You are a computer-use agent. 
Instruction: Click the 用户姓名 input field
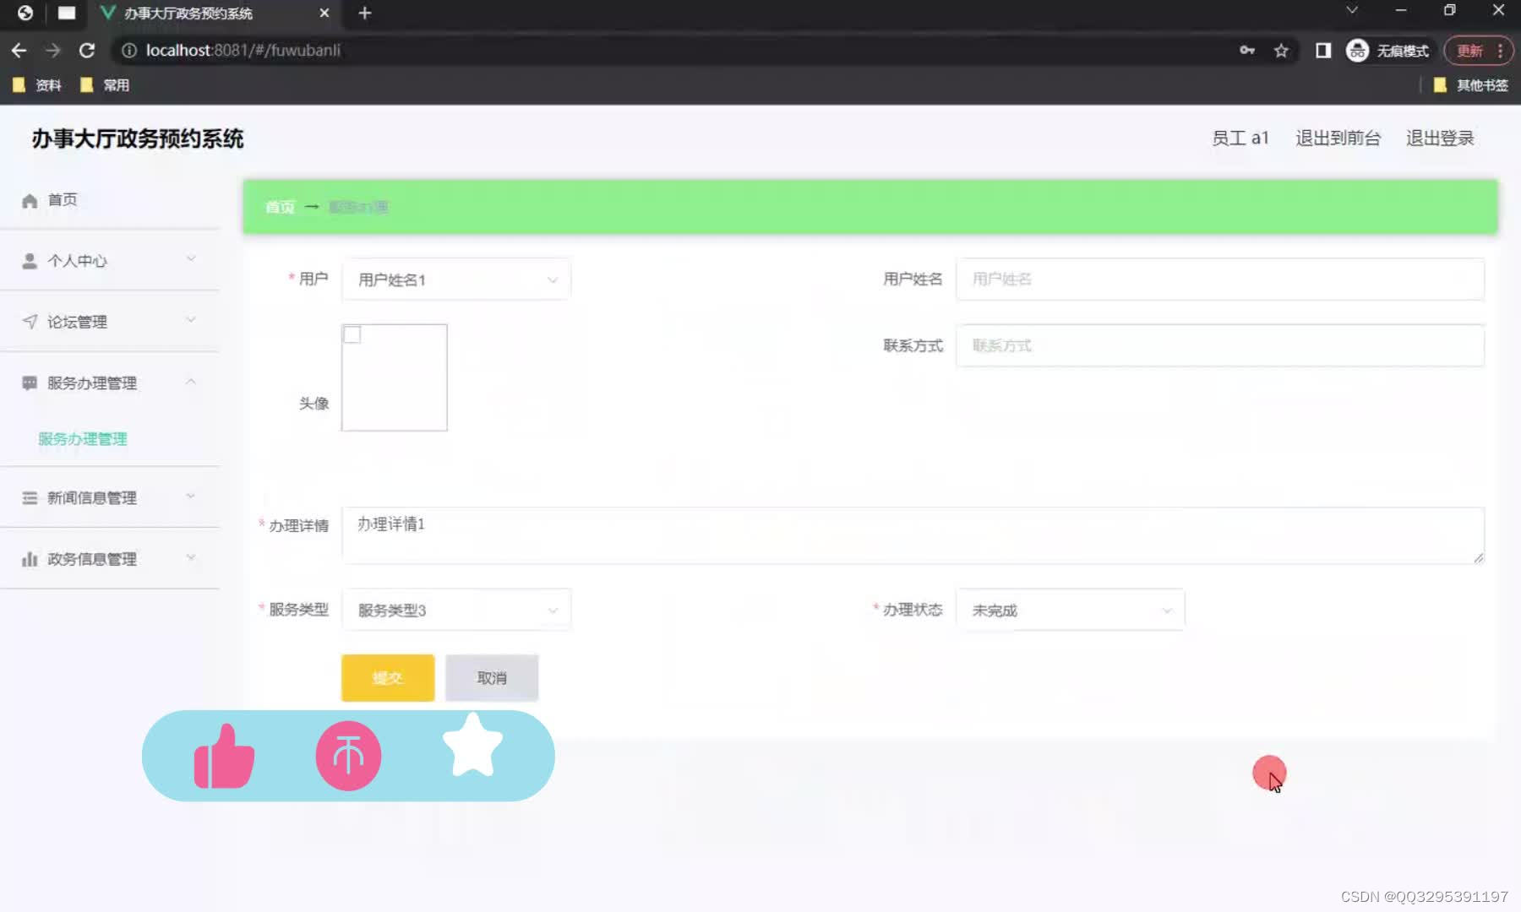click(1219, 280)
